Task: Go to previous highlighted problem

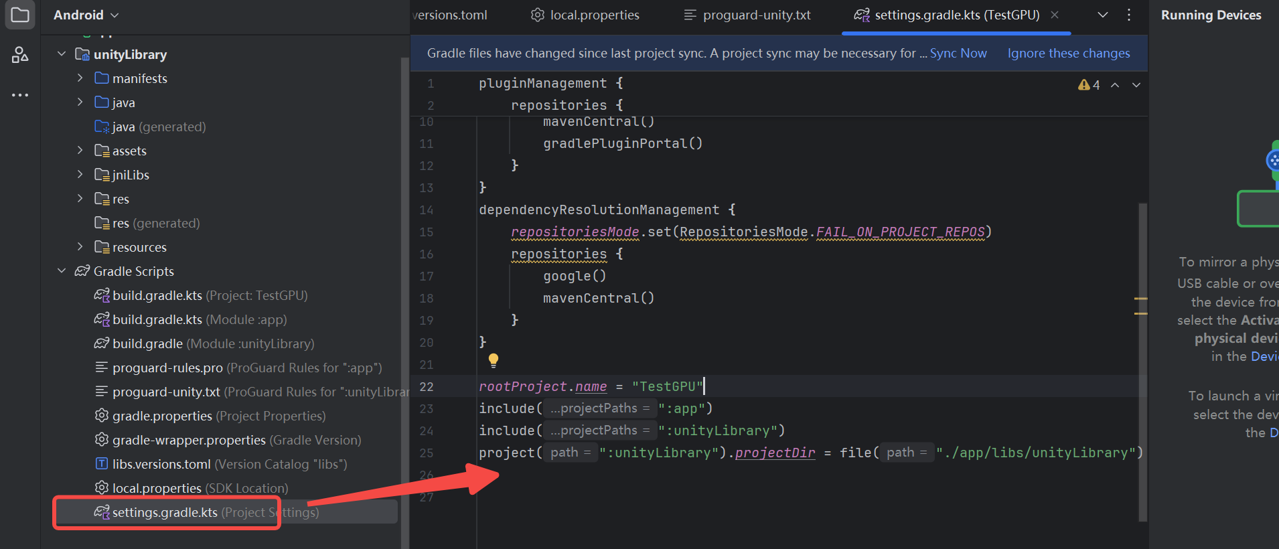Action: [x=1115, y=85]
